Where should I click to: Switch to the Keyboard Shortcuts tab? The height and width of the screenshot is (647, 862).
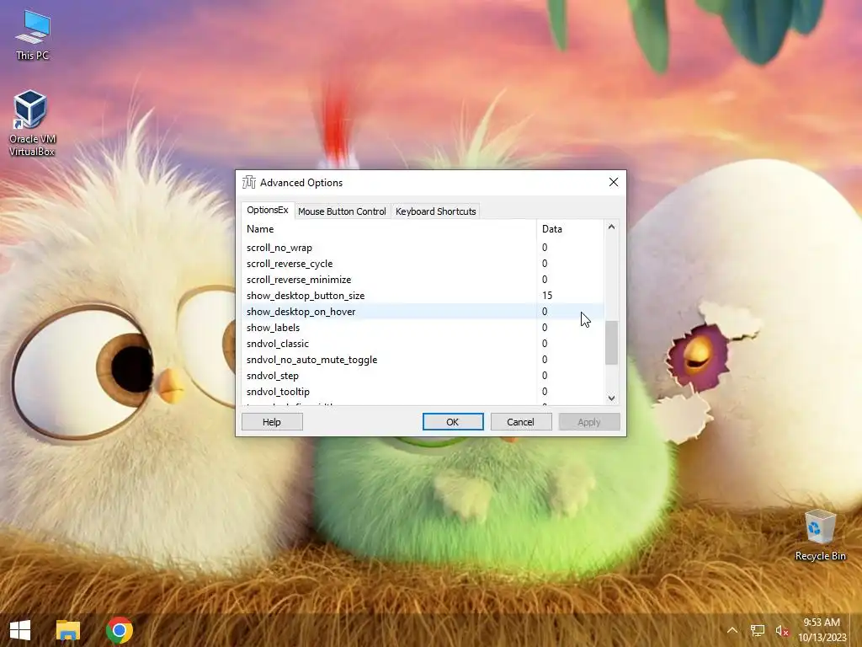point(435,211)
